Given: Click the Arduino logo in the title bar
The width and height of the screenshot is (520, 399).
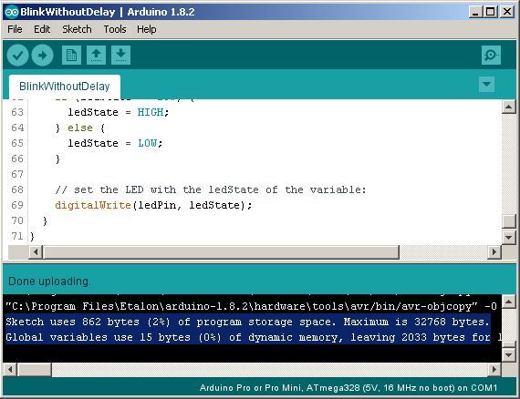Looking at the screenshot, I should pos(12,12).
